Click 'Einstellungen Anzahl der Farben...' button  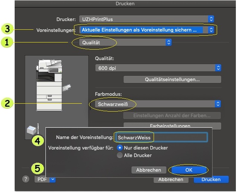(172, 115)
